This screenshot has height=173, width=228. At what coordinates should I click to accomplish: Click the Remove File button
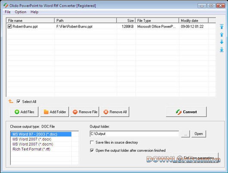tap(85, 112)
